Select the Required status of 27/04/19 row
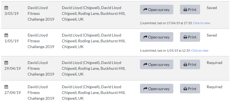Viewport: 231px width, 103px height. [214, 87]
